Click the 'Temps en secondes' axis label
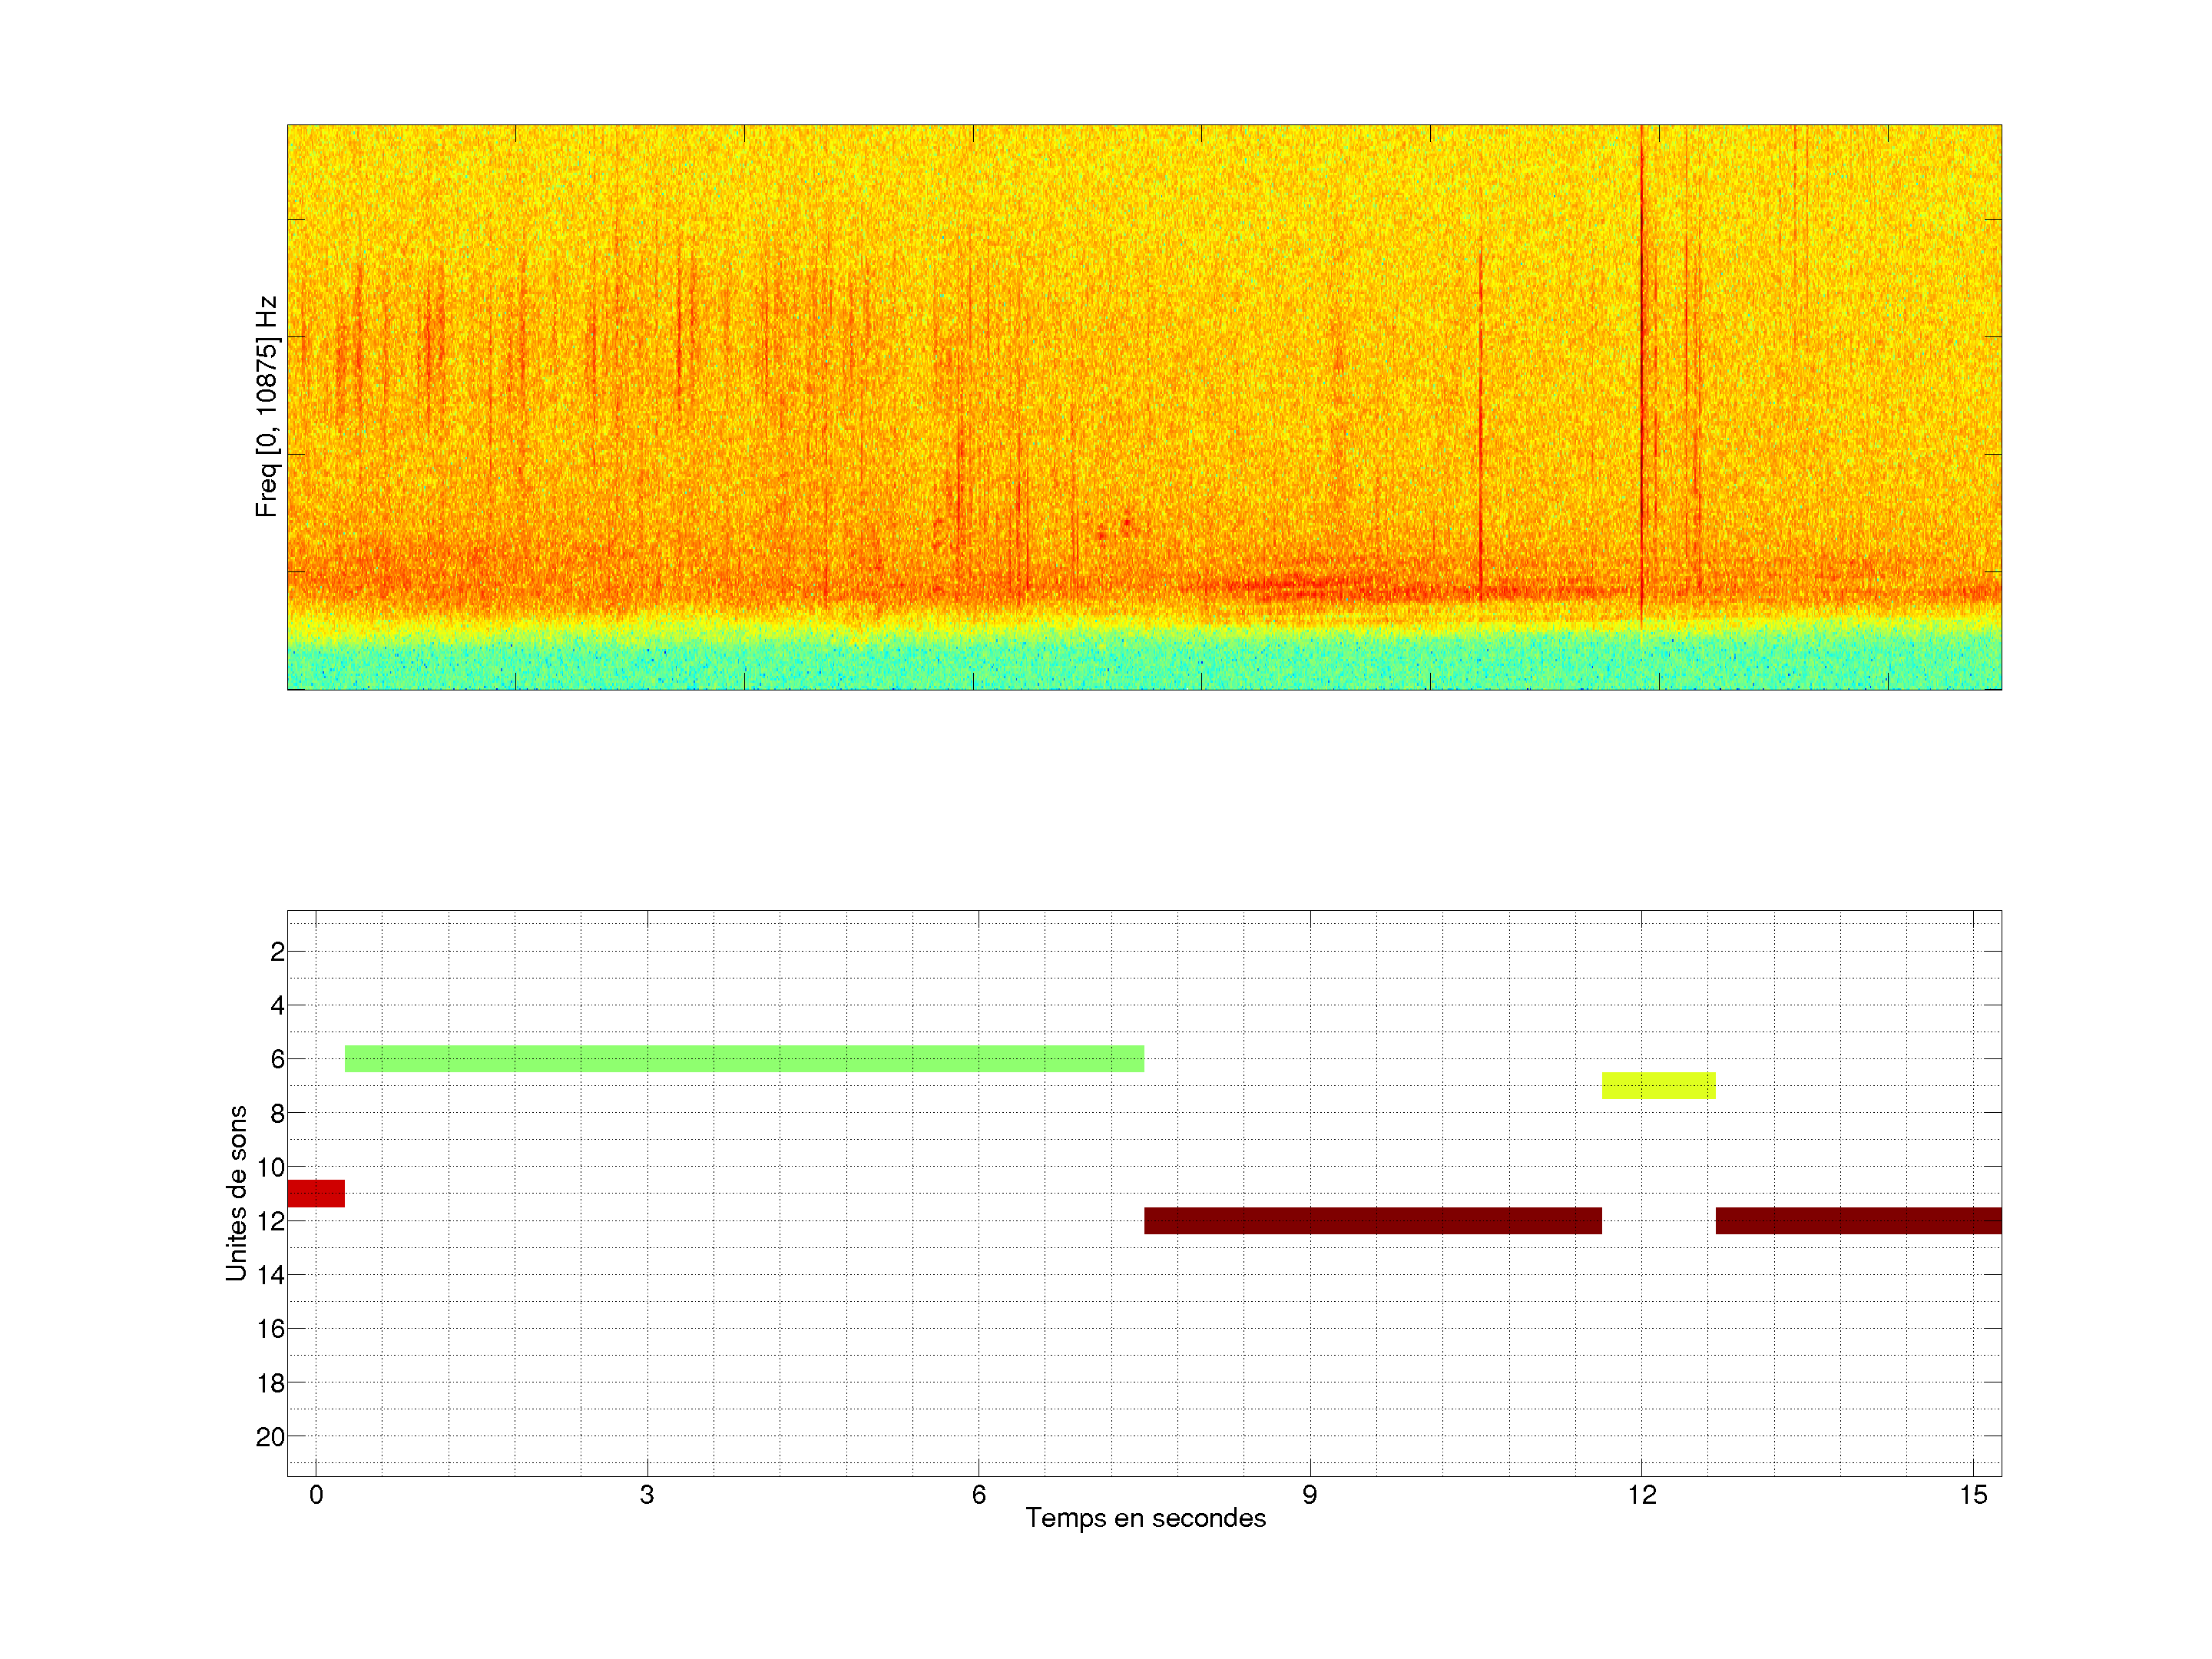Screen dimensions: 2212x1659 click(1145, 1518)
